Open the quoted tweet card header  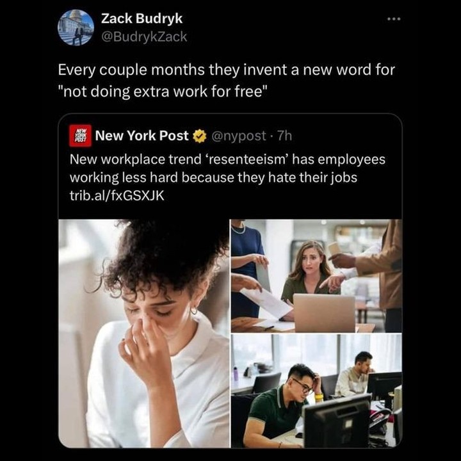tap(181, 136)
